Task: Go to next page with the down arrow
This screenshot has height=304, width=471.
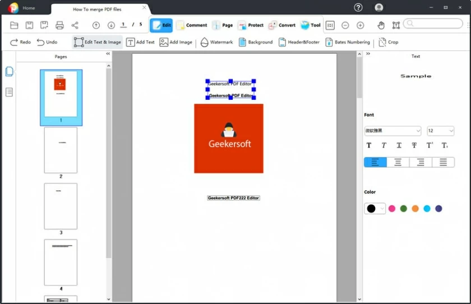Action: 111,25
